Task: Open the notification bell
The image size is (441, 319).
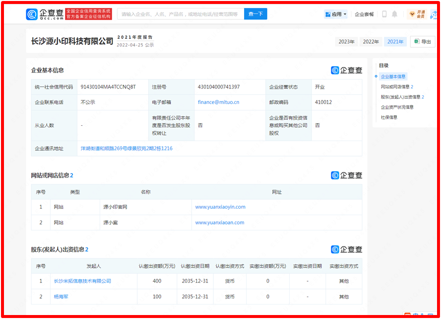Action: pyautogui.click(x=395, y=14)
